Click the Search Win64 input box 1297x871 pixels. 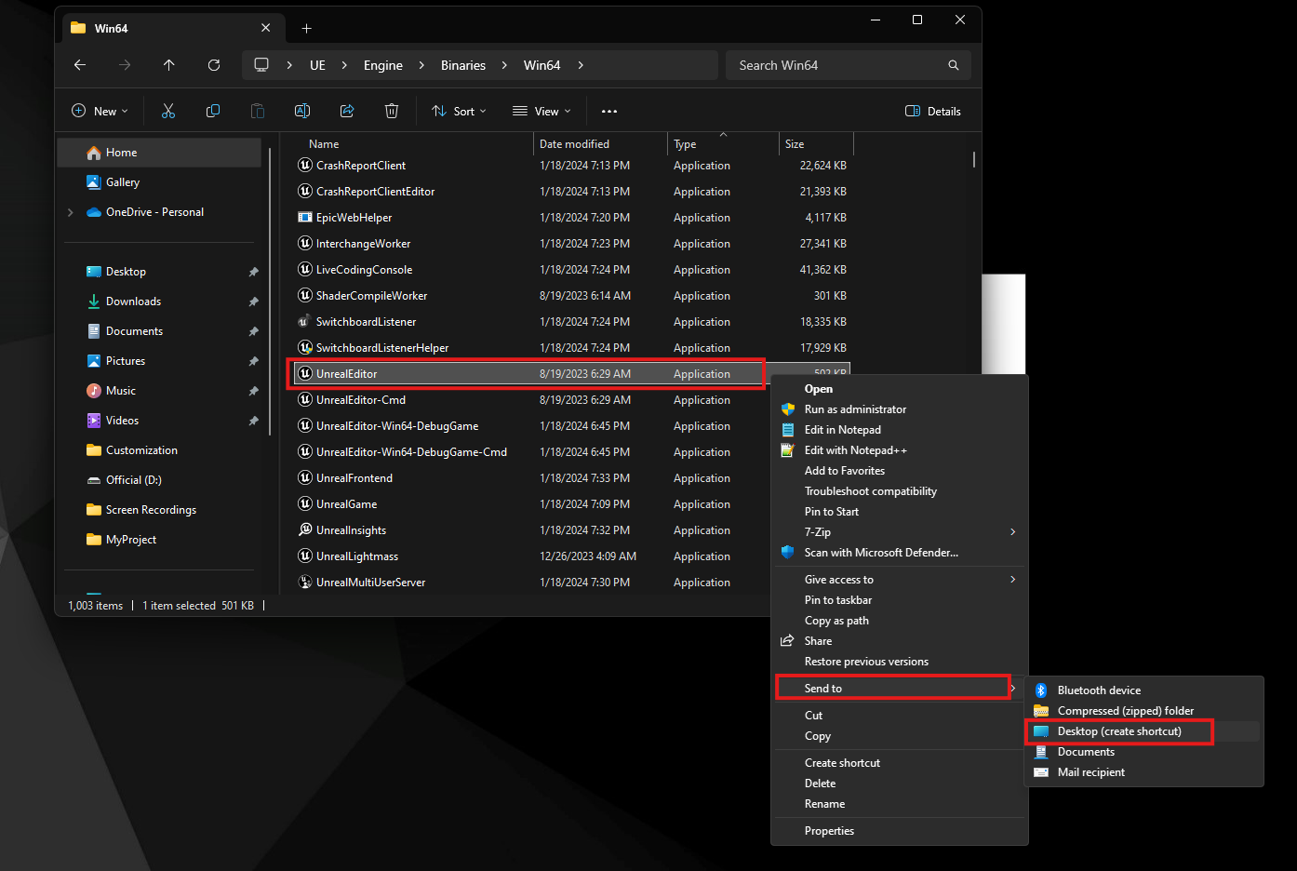pos(837,65)
